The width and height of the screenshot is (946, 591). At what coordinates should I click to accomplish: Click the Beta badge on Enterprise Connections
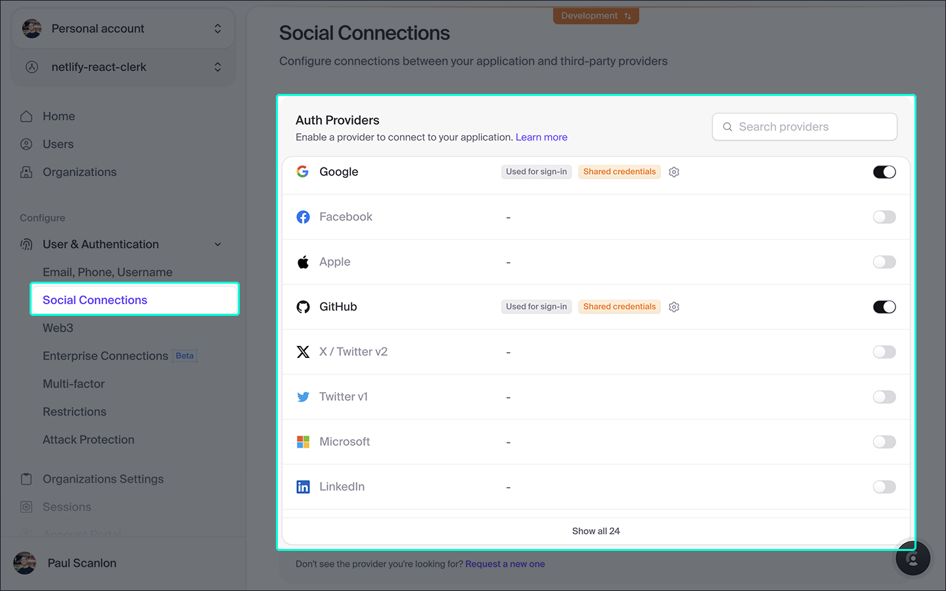185,356
